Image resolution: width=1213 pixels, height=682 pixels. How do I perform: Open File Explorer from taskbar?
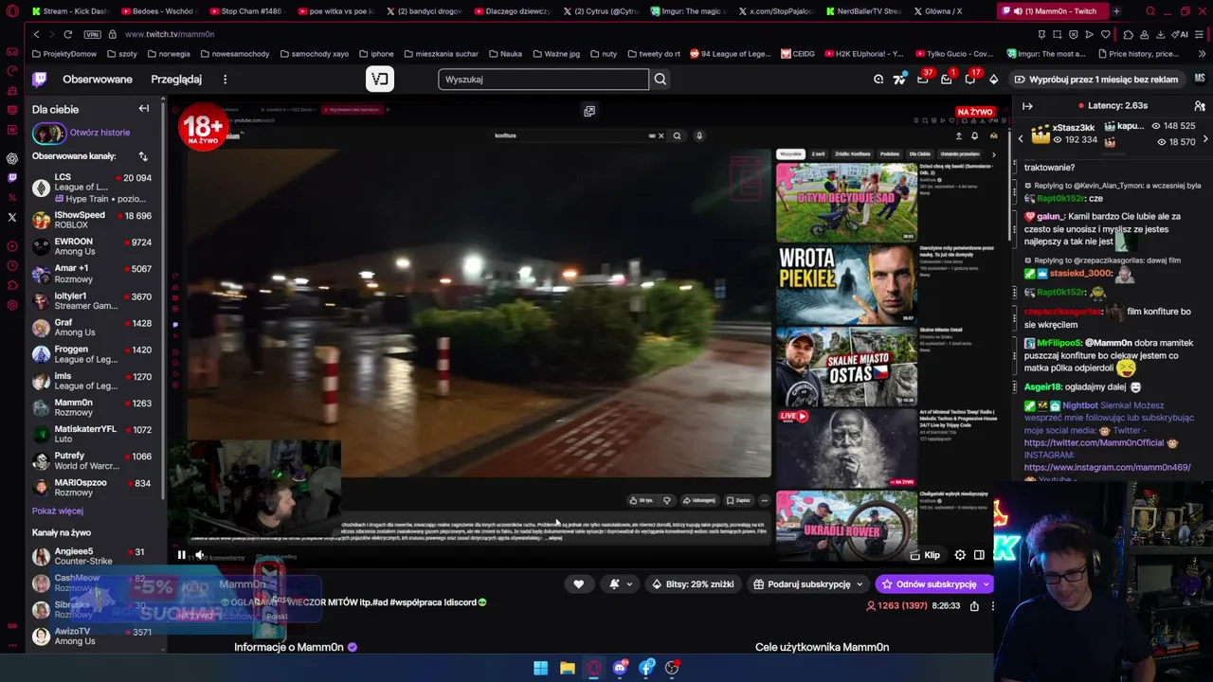(567, 668)
